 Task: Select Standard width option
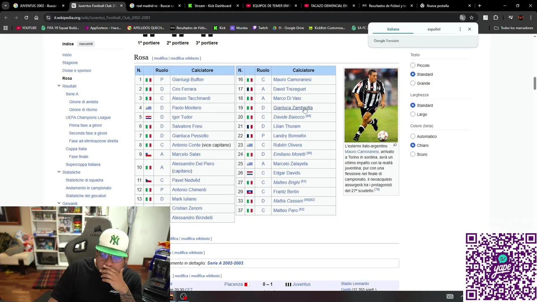(x=413, y=105)
